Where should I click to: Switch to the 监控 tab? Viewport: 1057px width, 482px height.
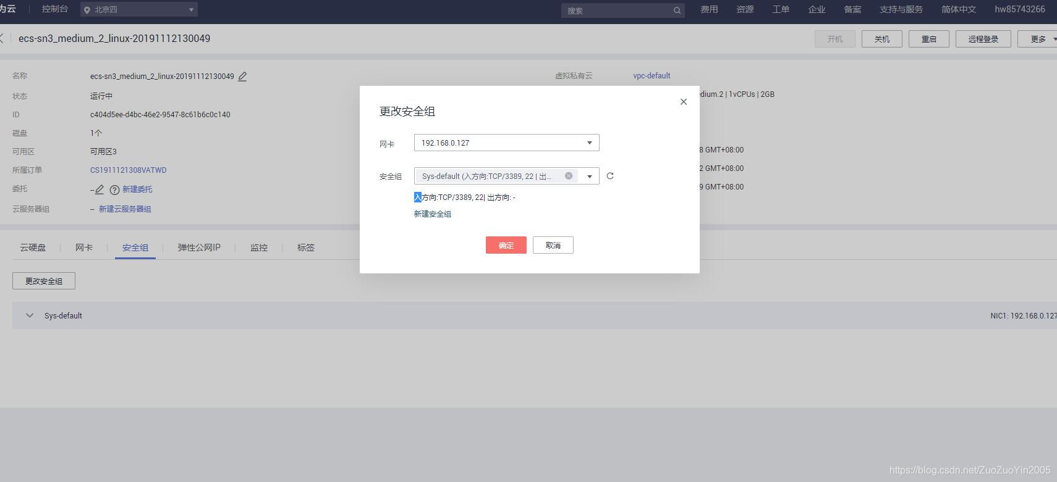coord(259,247)
